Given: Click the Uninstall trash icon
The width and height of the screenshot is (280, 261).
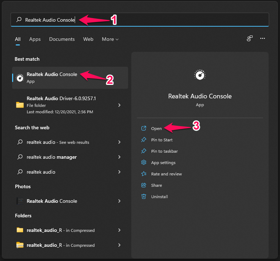Looking at the screenshot, I should pyautogui.click(x=144, y=197).
